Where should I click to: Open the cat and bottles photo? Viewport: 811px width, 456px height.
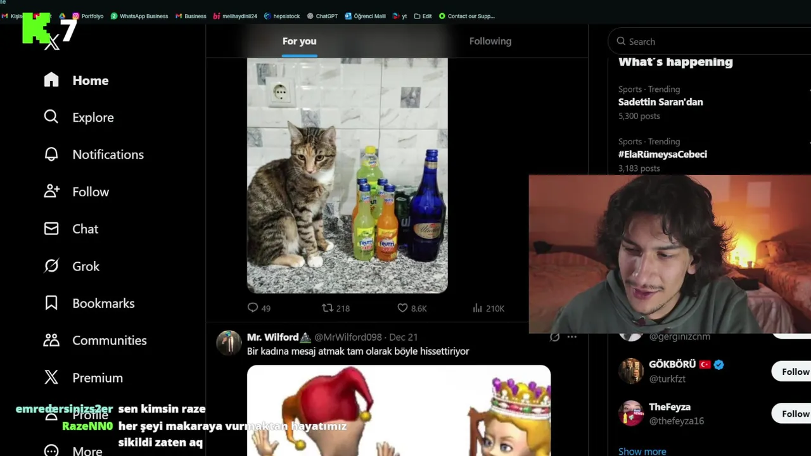pyautogui.click(x=347, y=175)
